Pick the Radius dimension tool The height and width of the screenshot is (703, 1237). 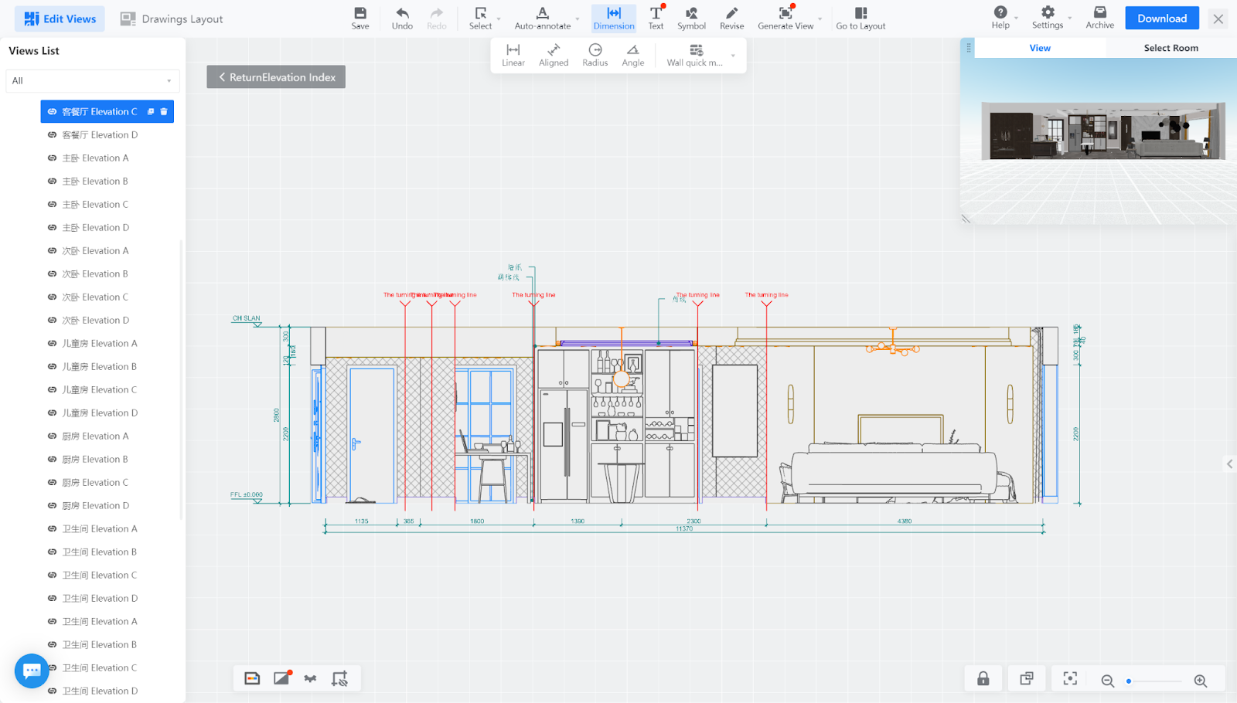point(595,55)
